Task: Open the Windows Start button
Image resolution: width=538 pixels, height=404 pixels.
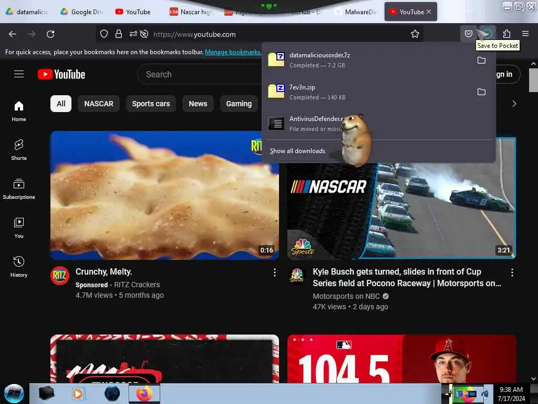Action: (x=14, y=393)
